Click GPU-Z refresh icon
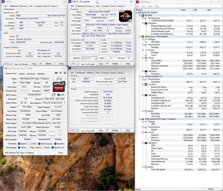Viewport: 223px width, 191px height. pos(61,73)
